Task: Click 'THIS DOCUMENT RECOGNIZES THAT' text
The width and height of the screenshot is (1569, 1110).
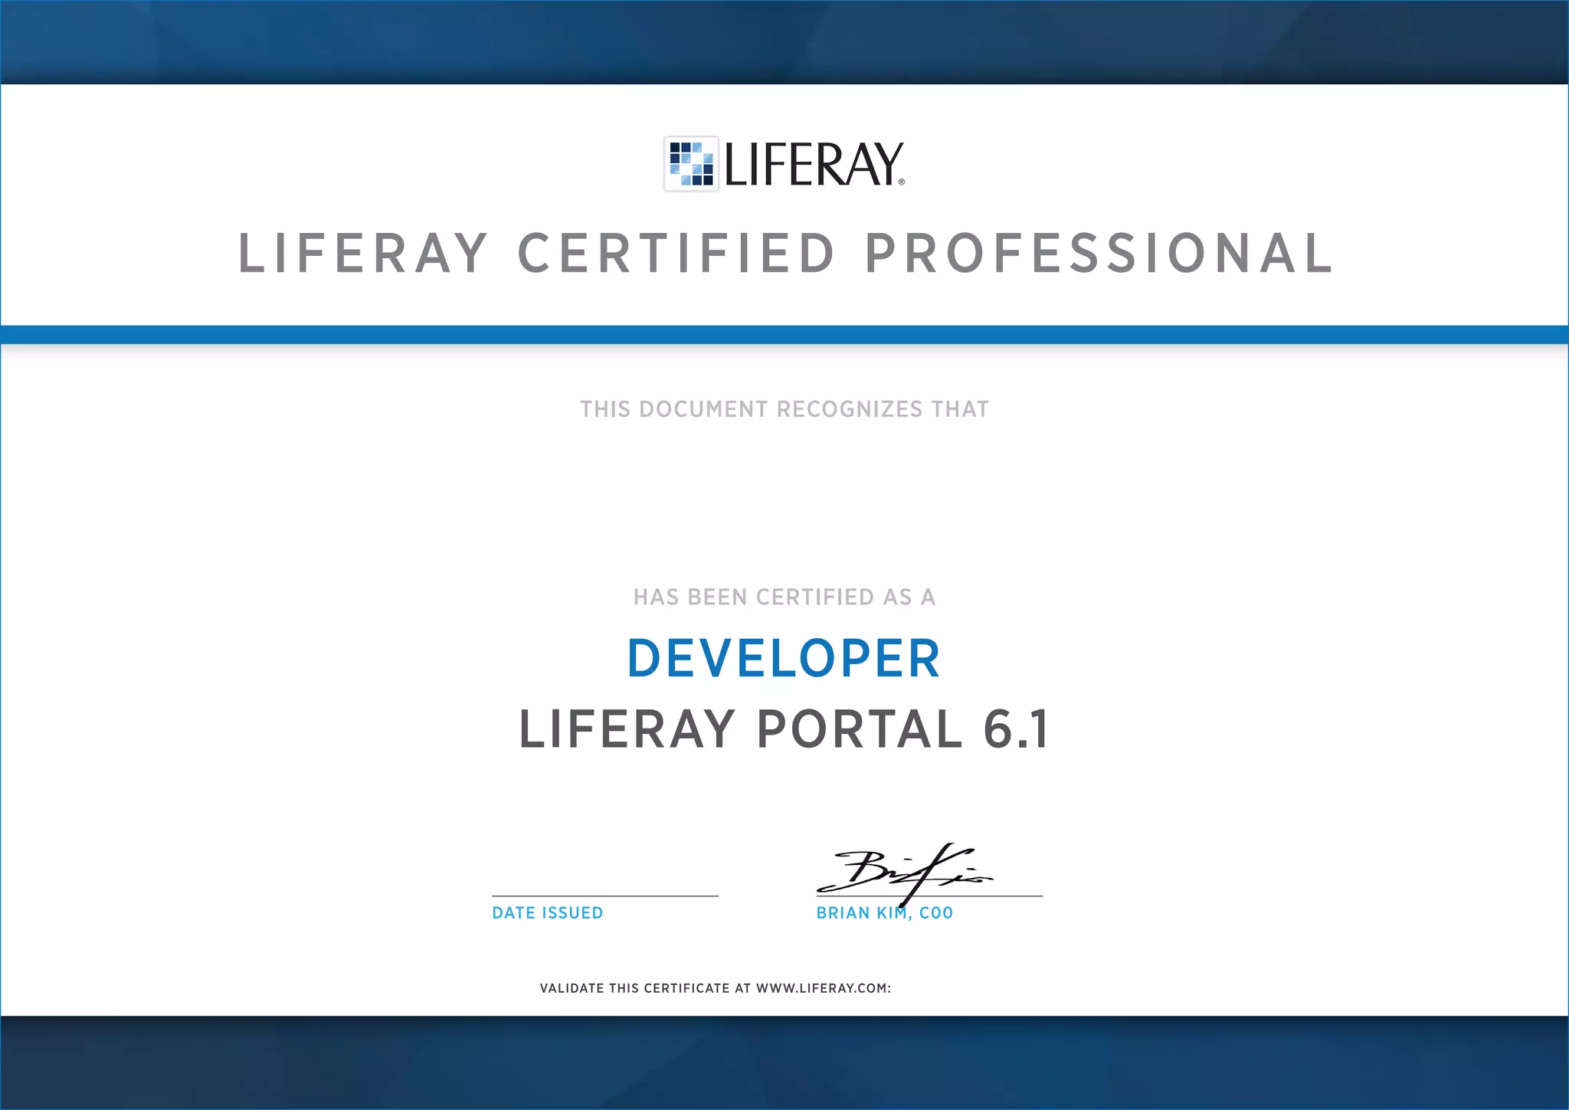Action: 784,409
